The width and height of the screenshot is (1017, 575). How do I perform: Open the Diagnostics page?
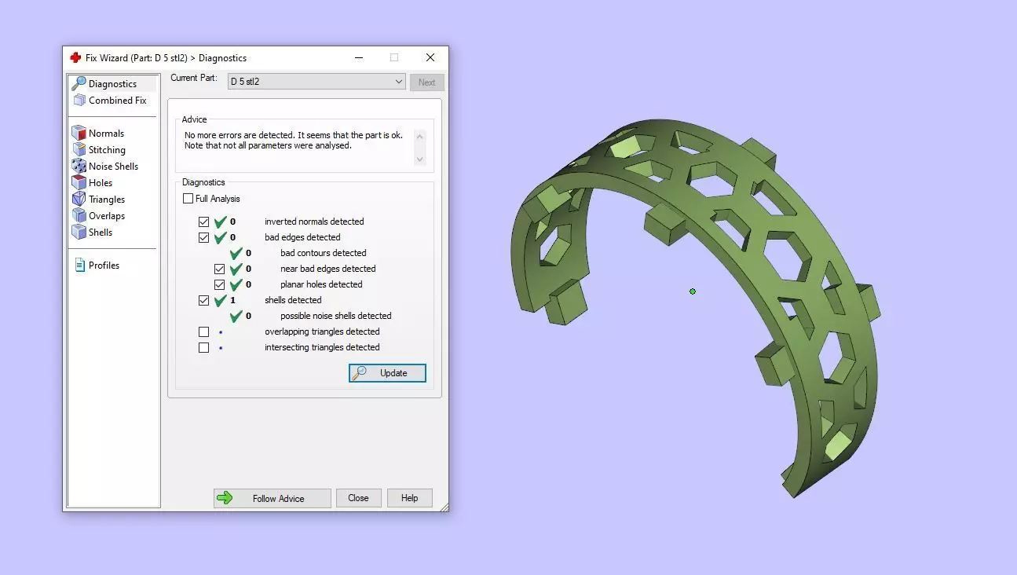coord(112,84)
